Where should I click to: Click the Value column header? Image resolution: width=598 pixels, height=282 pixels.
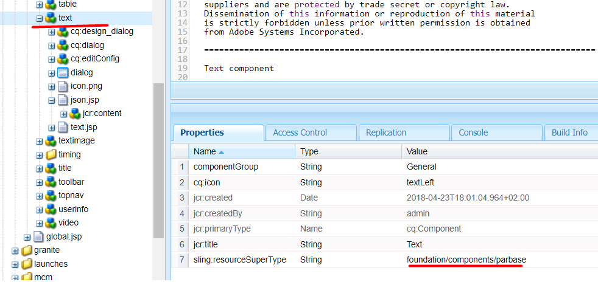tap(417, 151)
